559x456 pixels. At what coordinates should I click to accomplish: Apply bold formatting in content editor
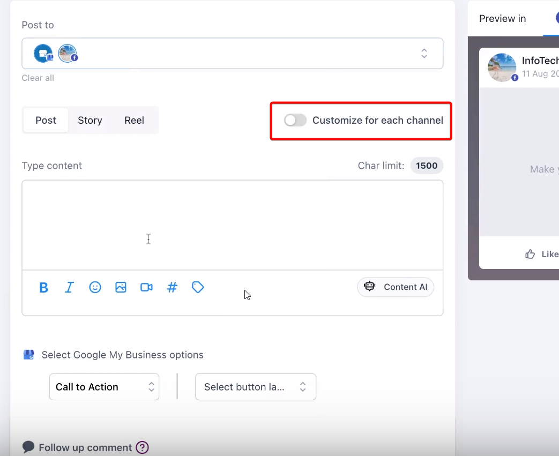pos(44,288)
